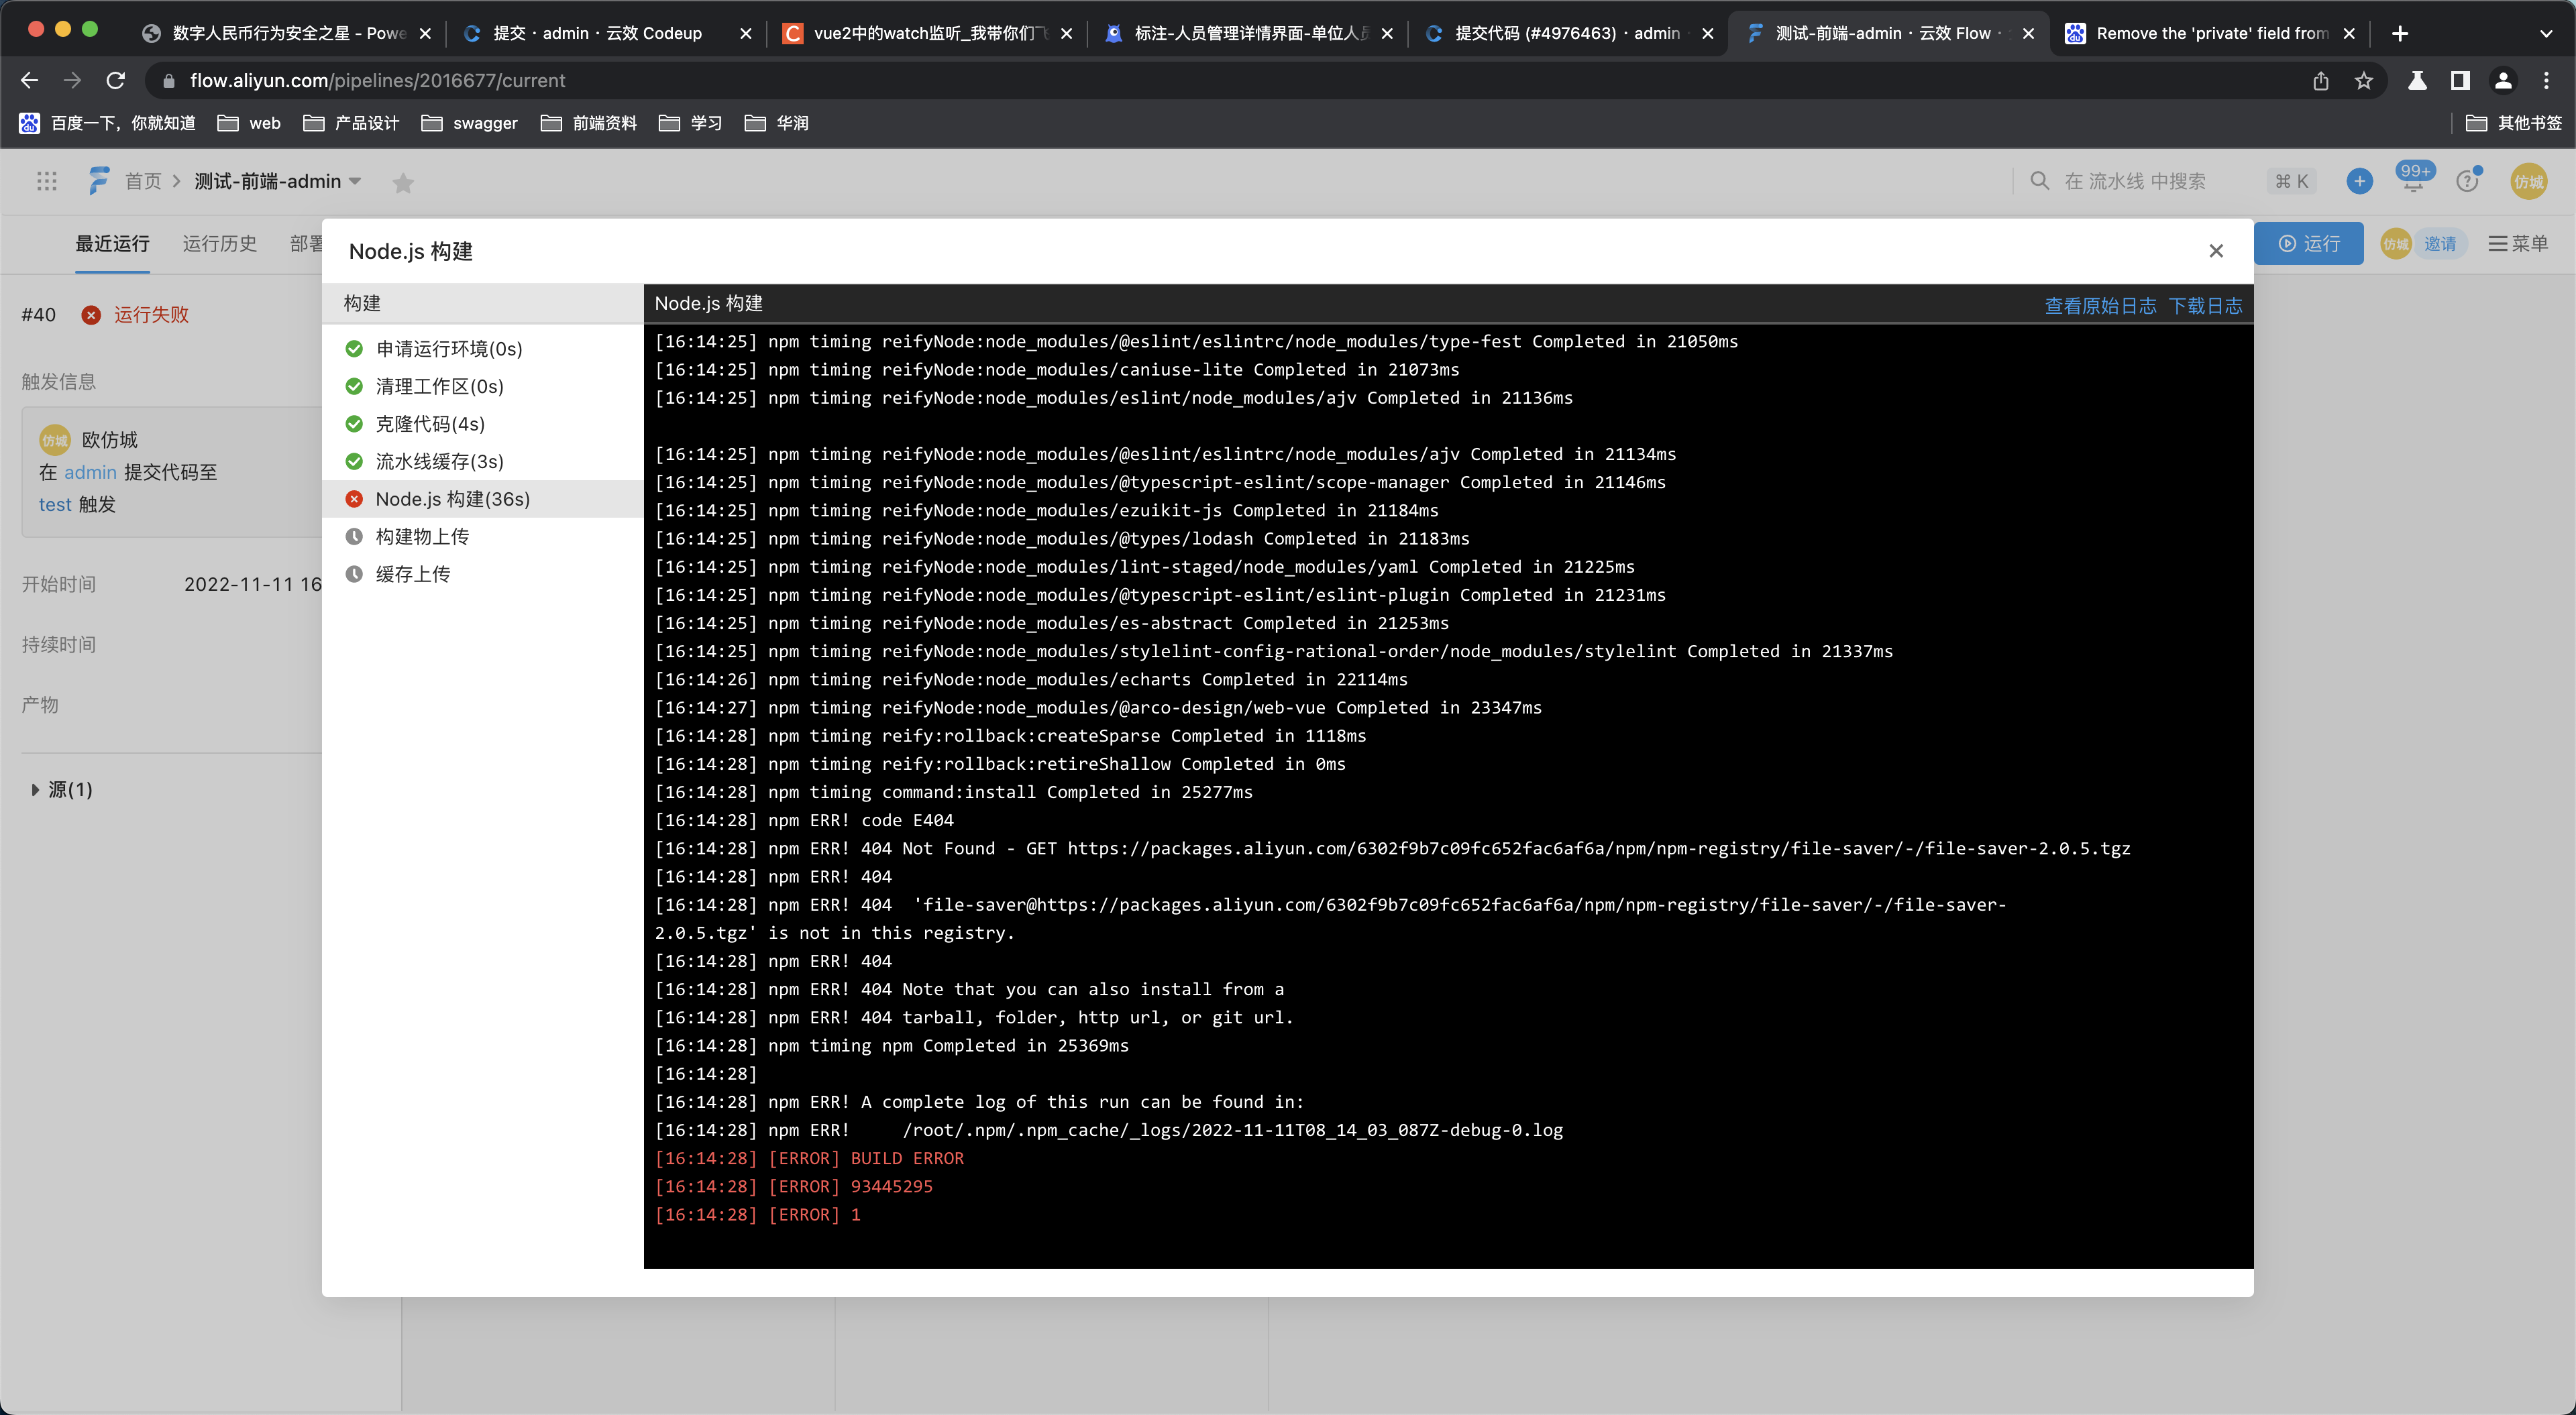This screenshot has height=1415, width=2576.
Task: Click the member avatar next to 邀请
Action: 2395,244
